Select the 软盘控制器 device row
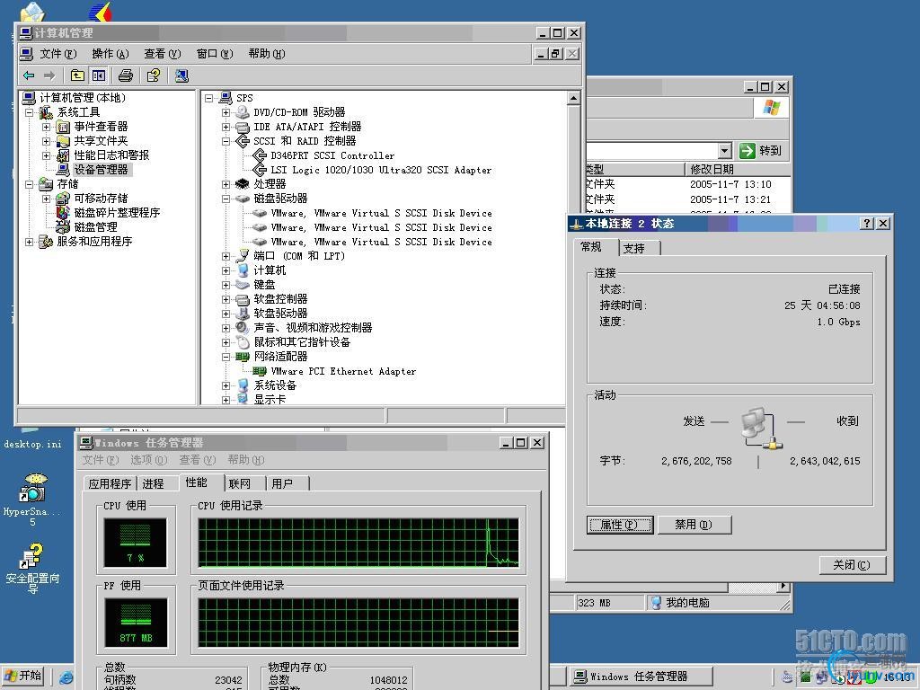 coord(280,299)
